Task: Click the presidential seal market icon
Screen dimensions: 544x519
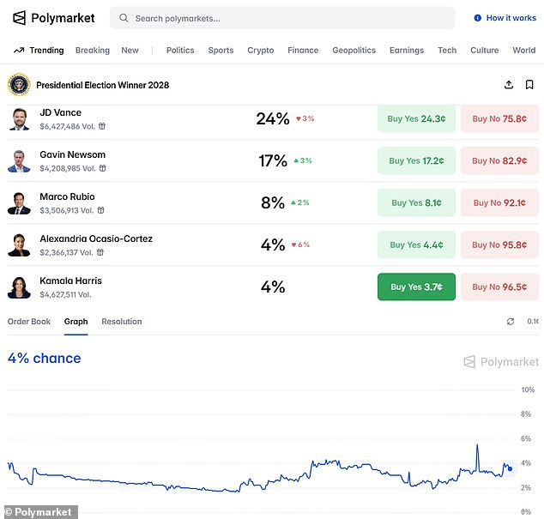Action: (x=19, y=85)
